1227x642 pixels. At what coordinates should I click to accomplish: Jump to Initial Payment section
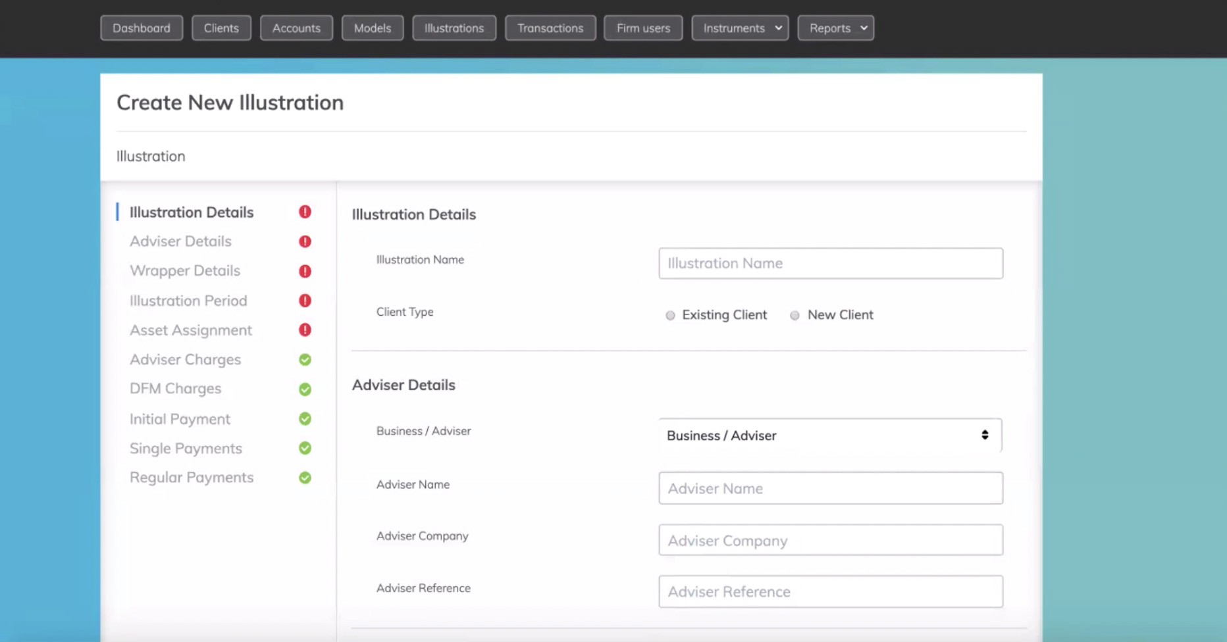coord(180,419)
